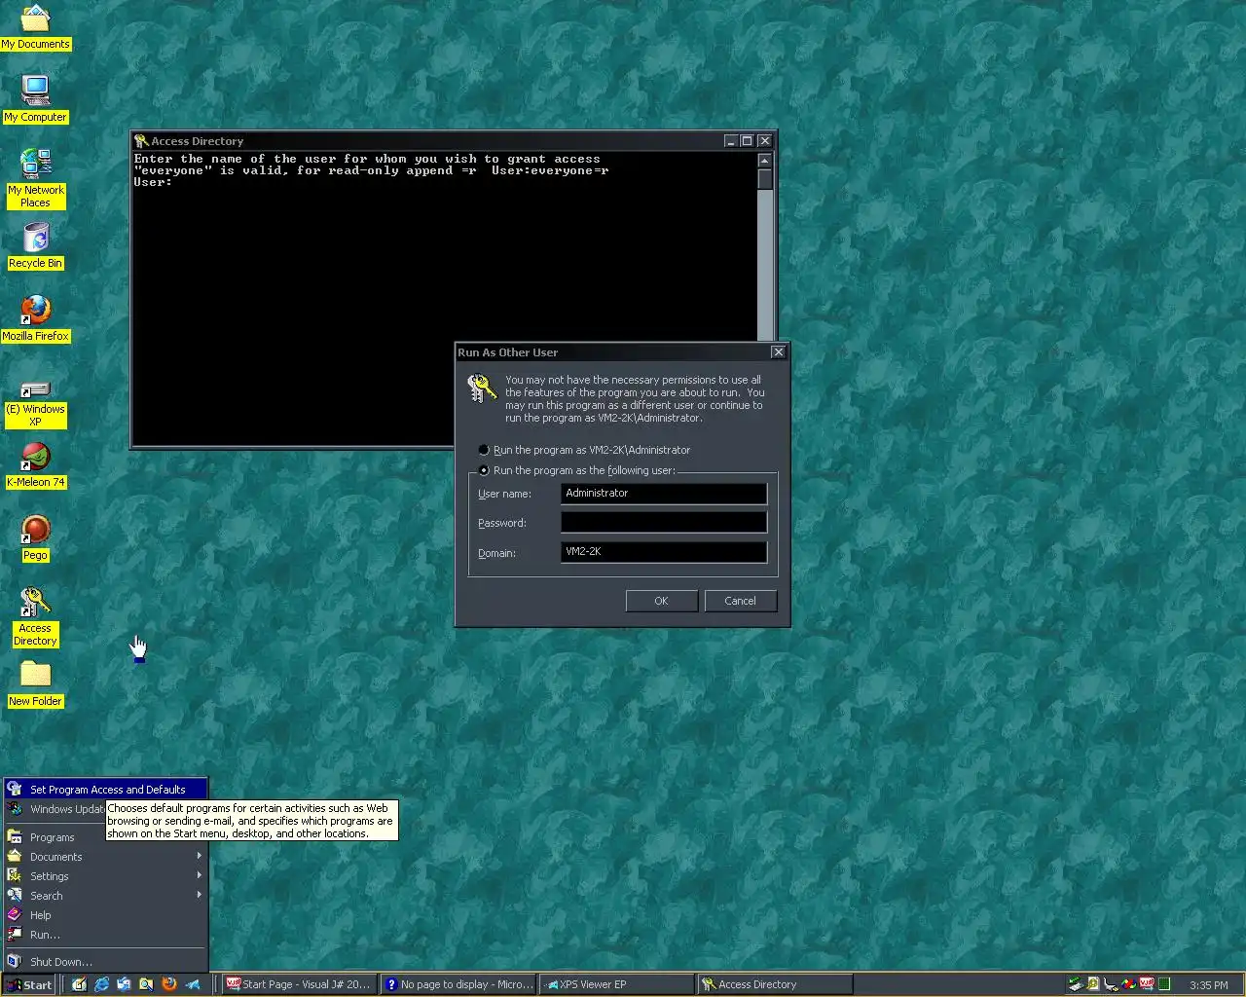Click the cable connection tray icon
The width and height of the screenshot is (1246, 997).
(1111, 984)
